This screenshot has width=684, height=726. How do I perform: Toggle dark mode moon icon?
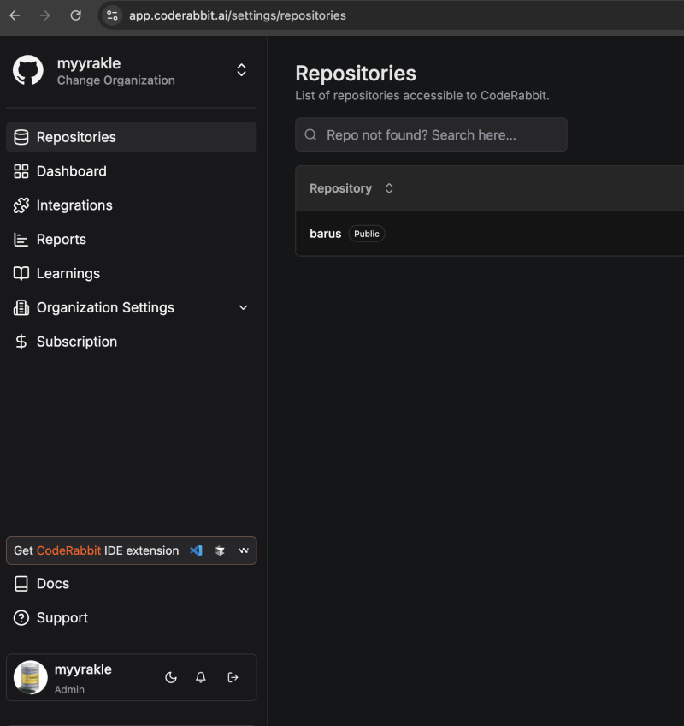tap(171, 677)
